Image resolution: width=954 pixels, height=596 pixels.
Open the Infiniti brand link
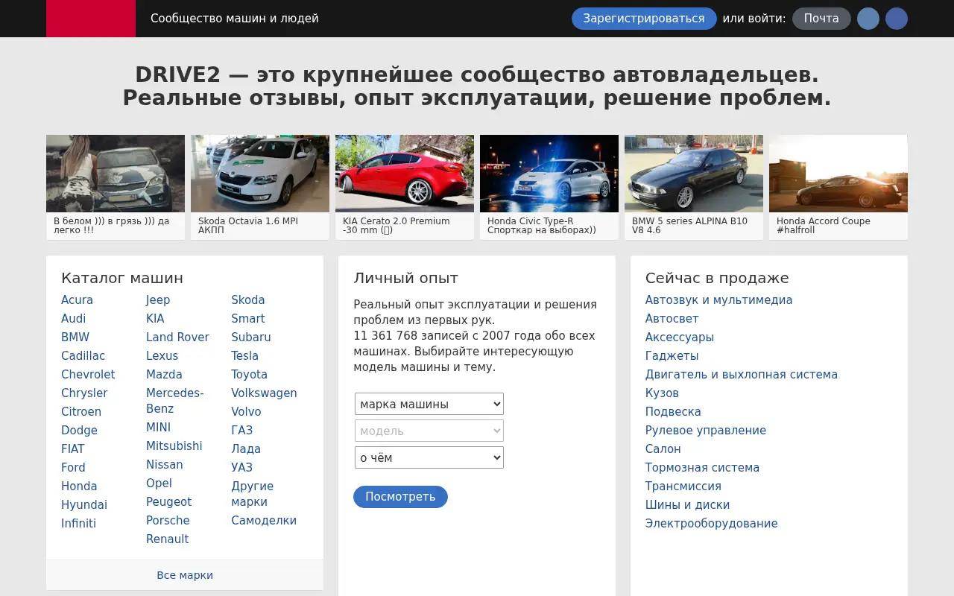tap(78, 524)
